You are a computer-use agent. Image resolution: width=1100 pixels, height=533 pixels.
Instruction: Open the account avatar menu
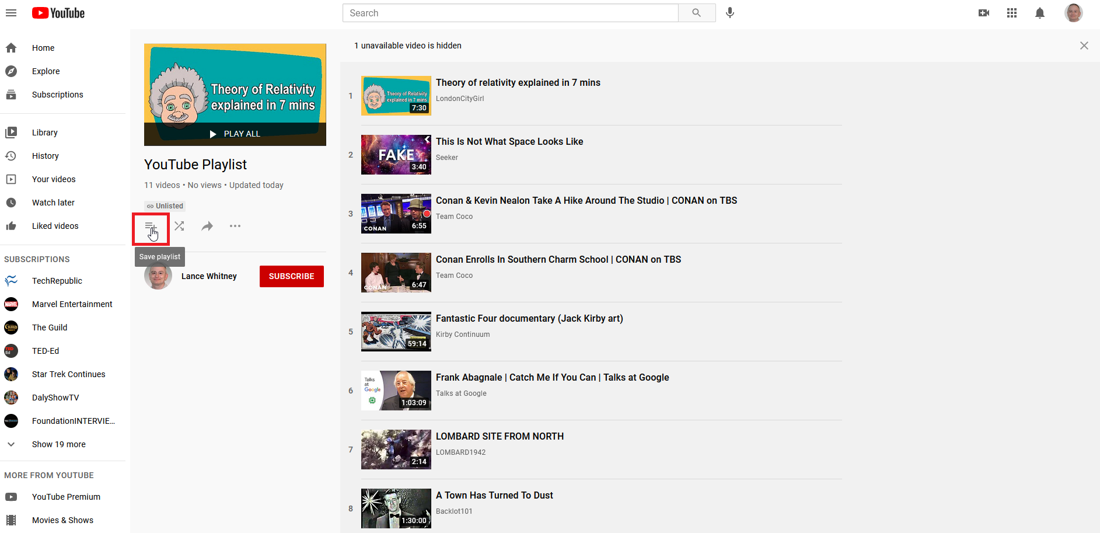coord(1074,13)
